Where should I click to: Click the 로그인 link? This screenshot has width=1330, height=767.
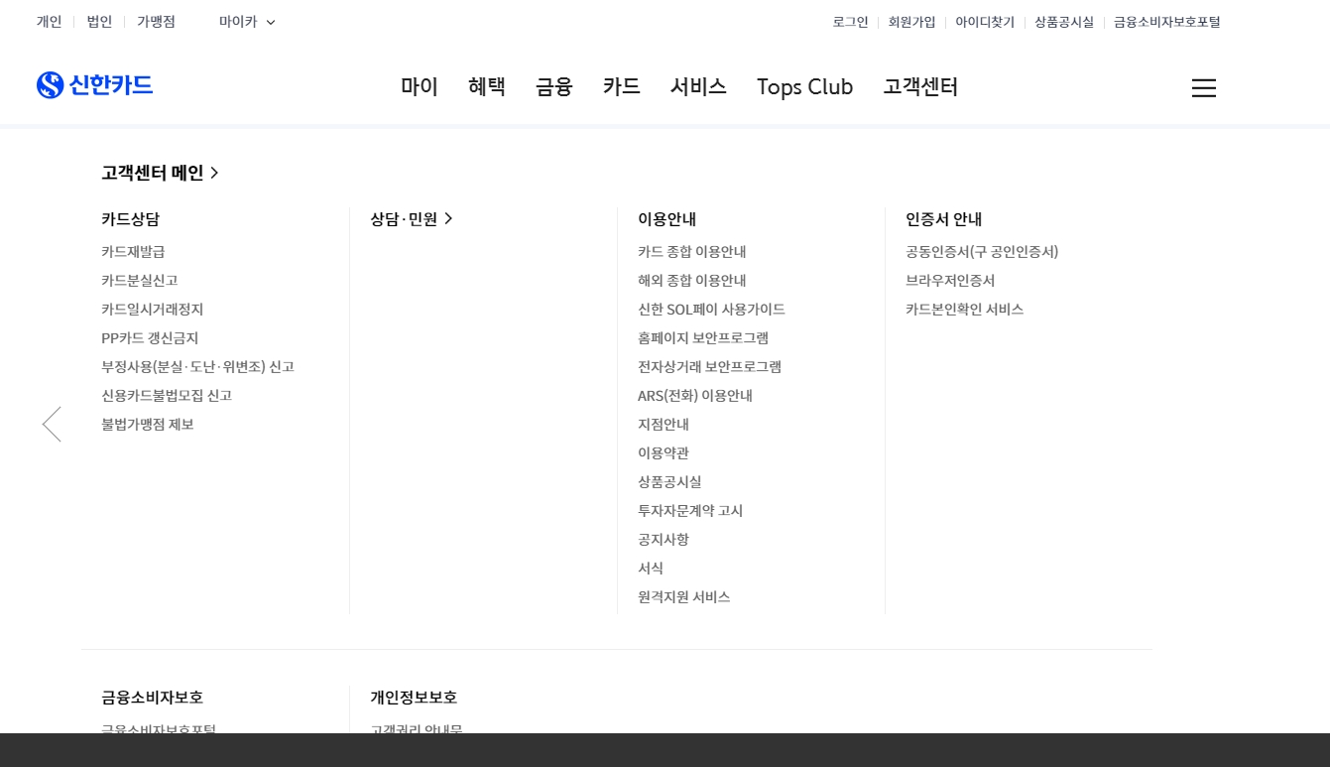coord(850,22)
